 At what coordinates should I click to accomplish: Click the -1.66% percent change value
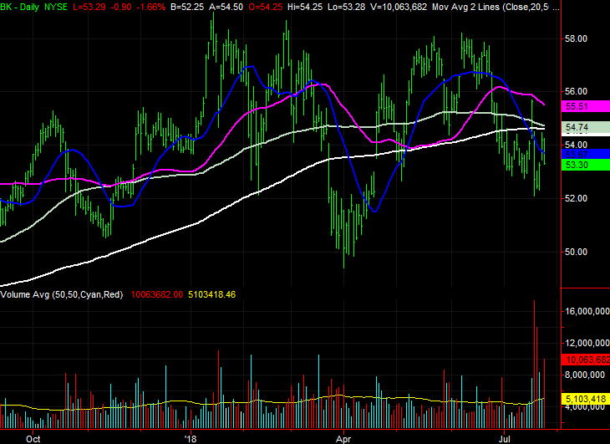pyautogui.click(x=151, y=7)
